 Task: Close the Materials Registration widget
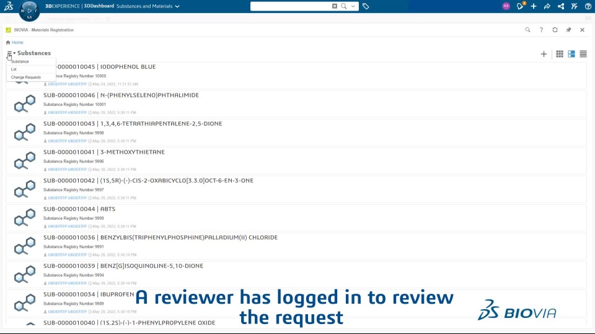point(582,30)
